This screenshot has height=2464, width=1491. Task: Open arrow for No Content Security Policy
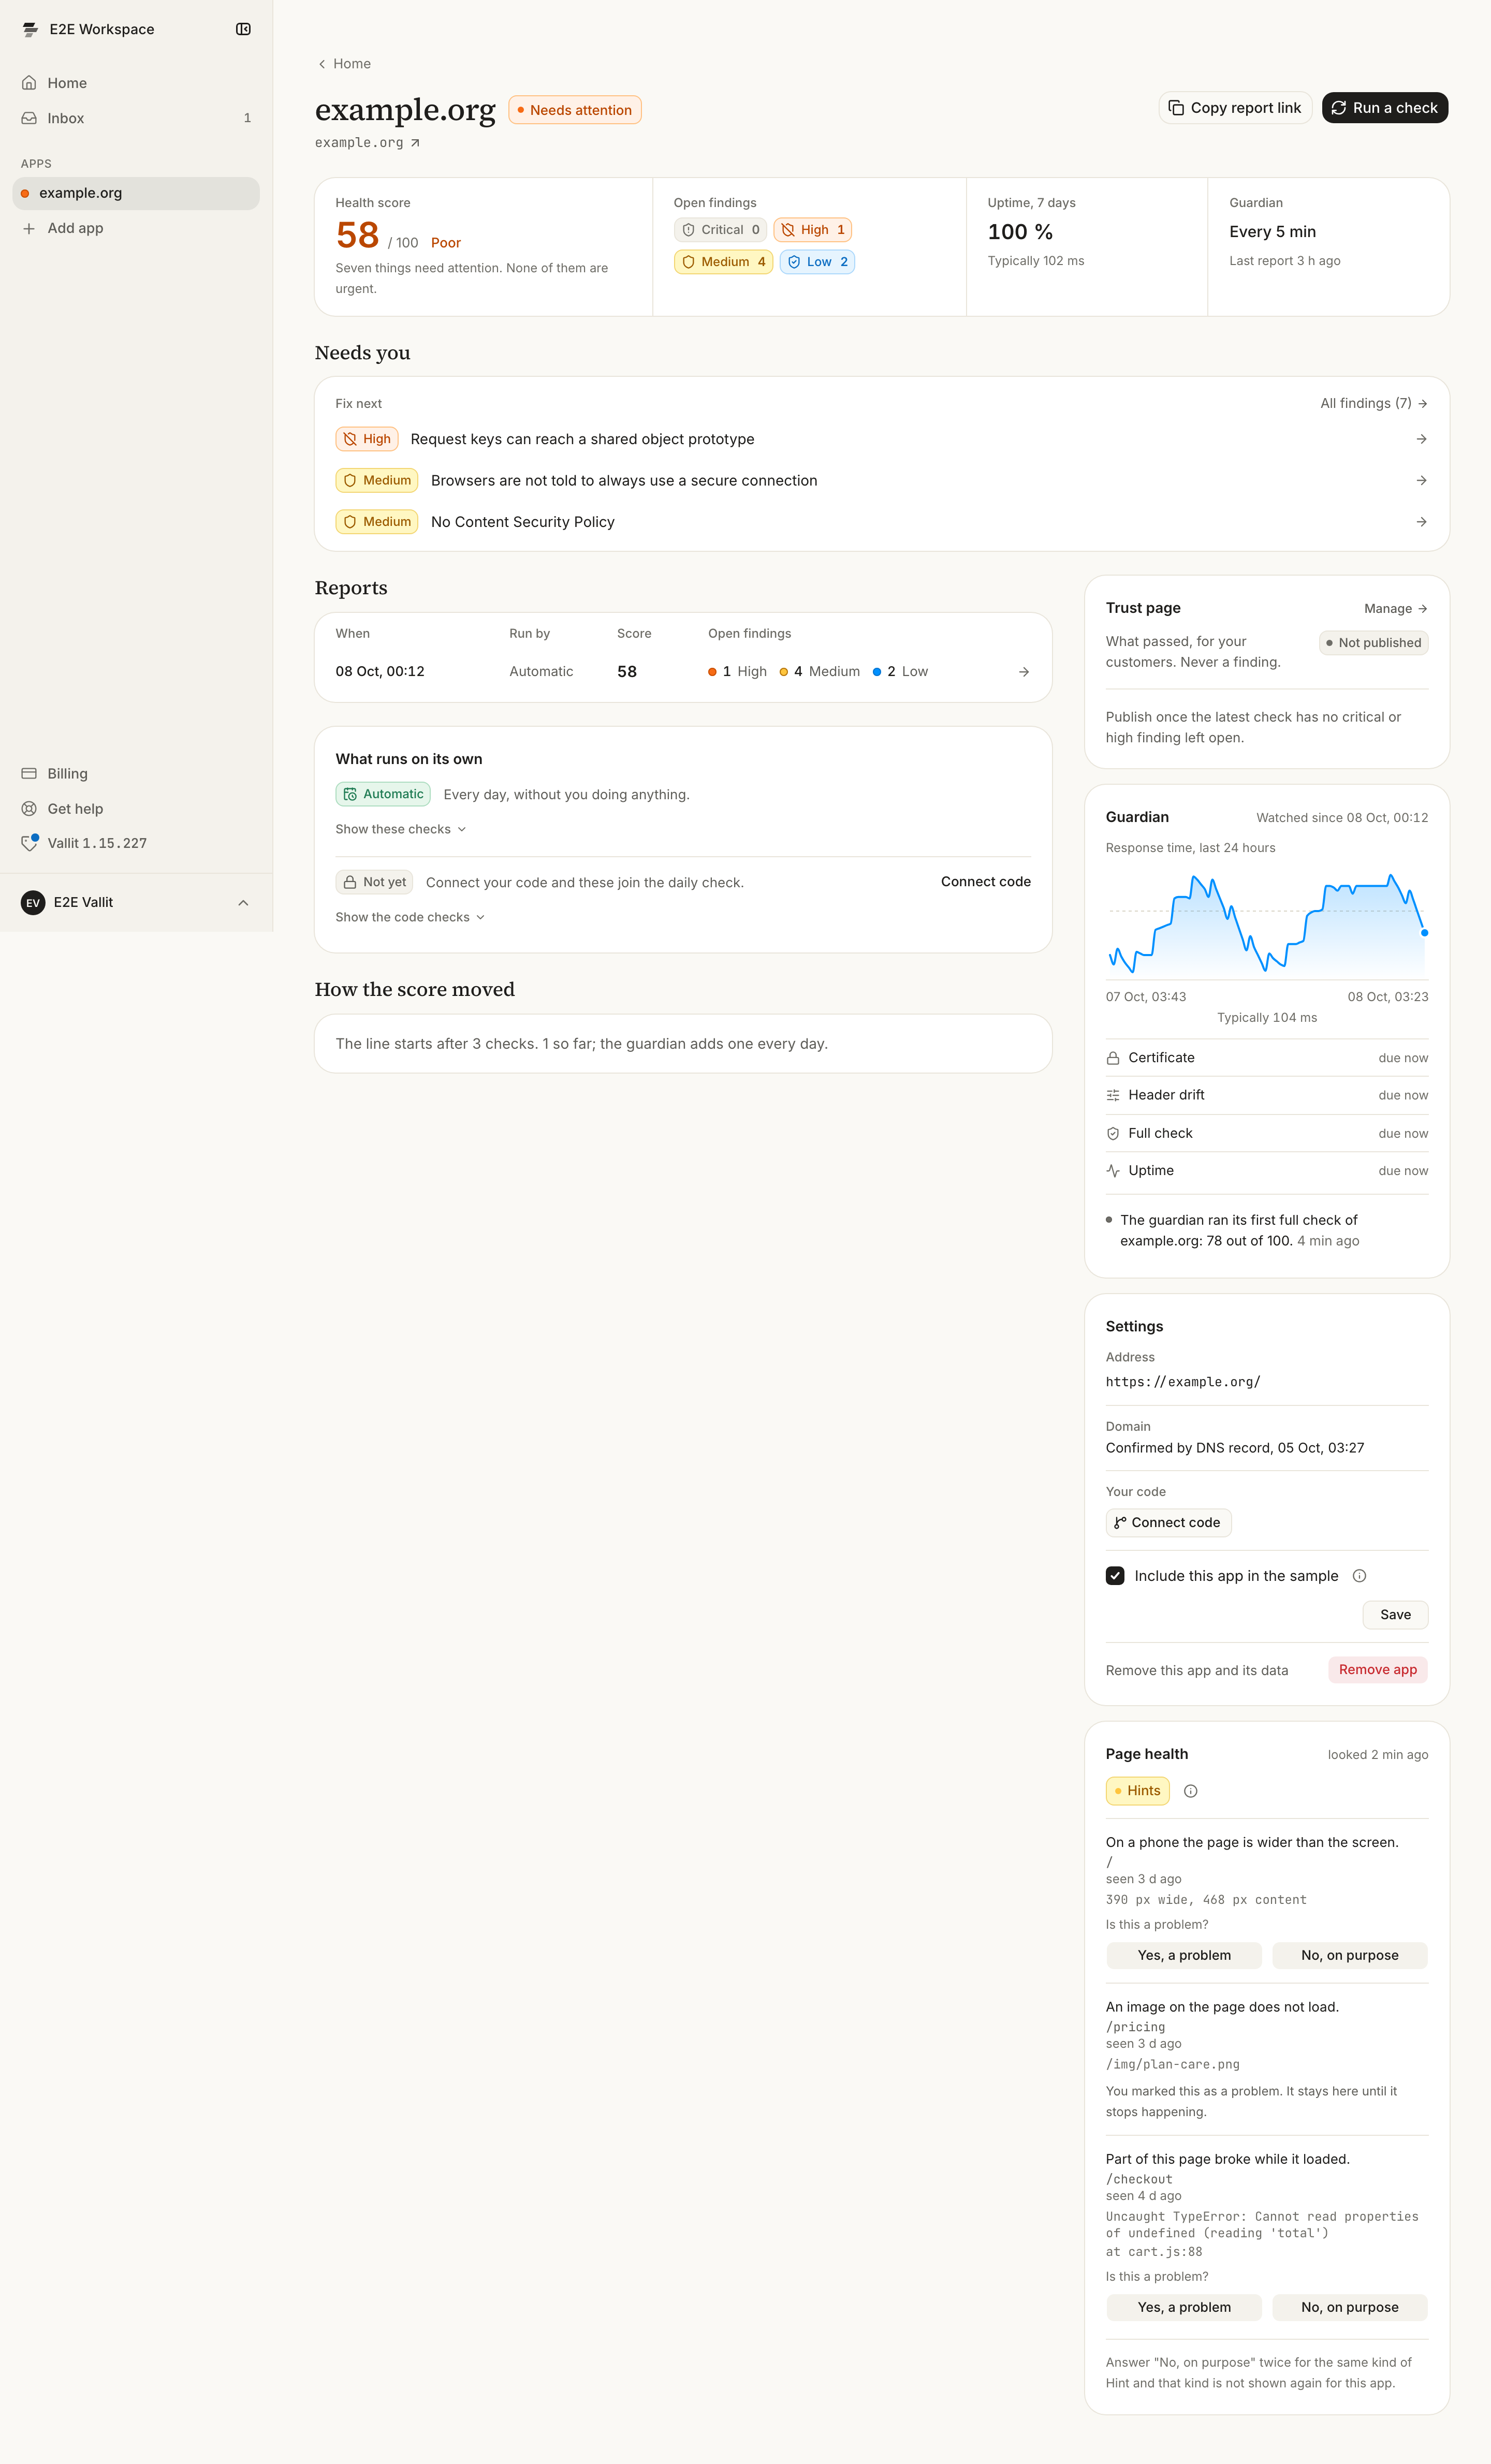tap(1421, 522)
